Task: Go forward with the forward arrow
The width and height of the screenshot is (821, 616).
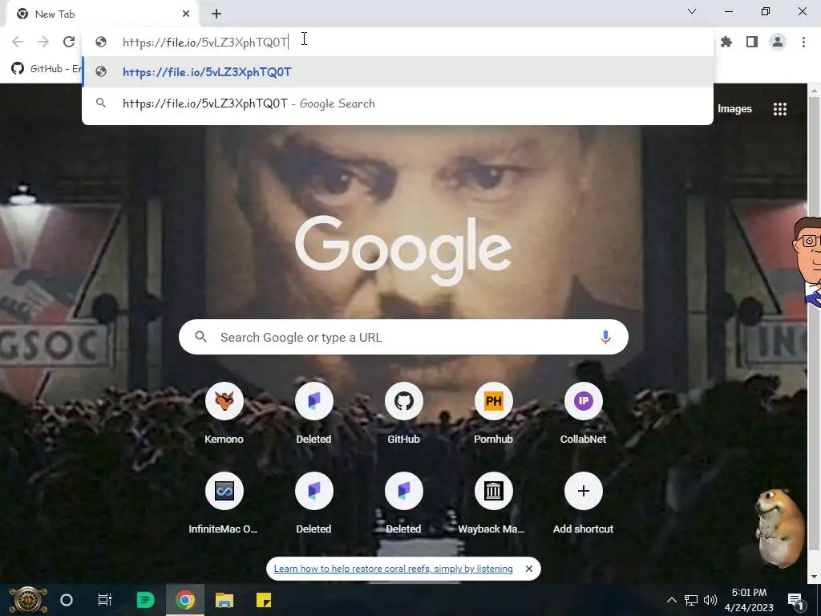Action: click(x=43, y=42)
